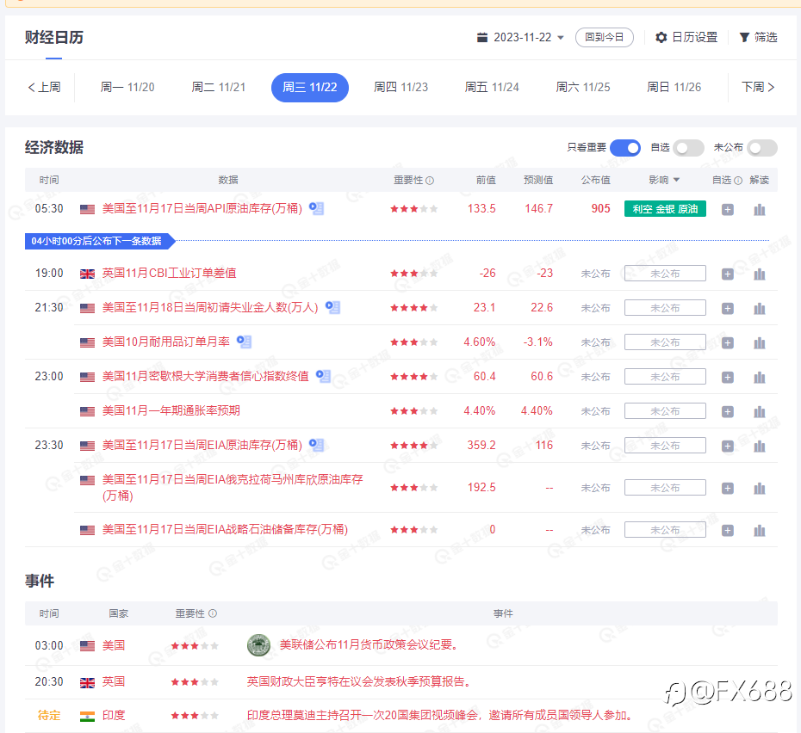Screen dimensions: 801x733
Task: Click the 未公布 impact box in jobless claims row
Action: (665, 308)
